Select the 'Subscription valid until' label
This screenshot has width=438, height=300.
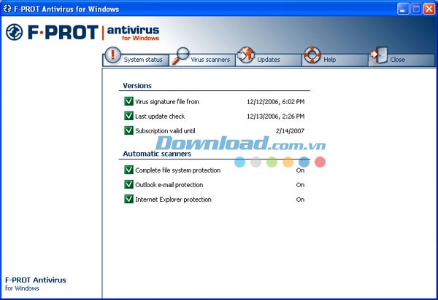(165, 131)
